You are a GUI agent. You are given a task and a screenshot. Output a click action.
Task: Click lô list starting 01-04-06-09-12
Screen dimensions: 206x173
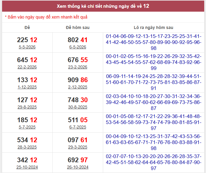(x=154, y=42)
